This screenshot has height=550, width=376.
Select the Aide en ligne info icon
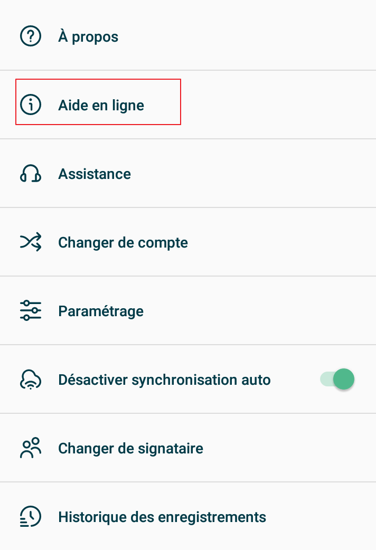click(31, 105)
